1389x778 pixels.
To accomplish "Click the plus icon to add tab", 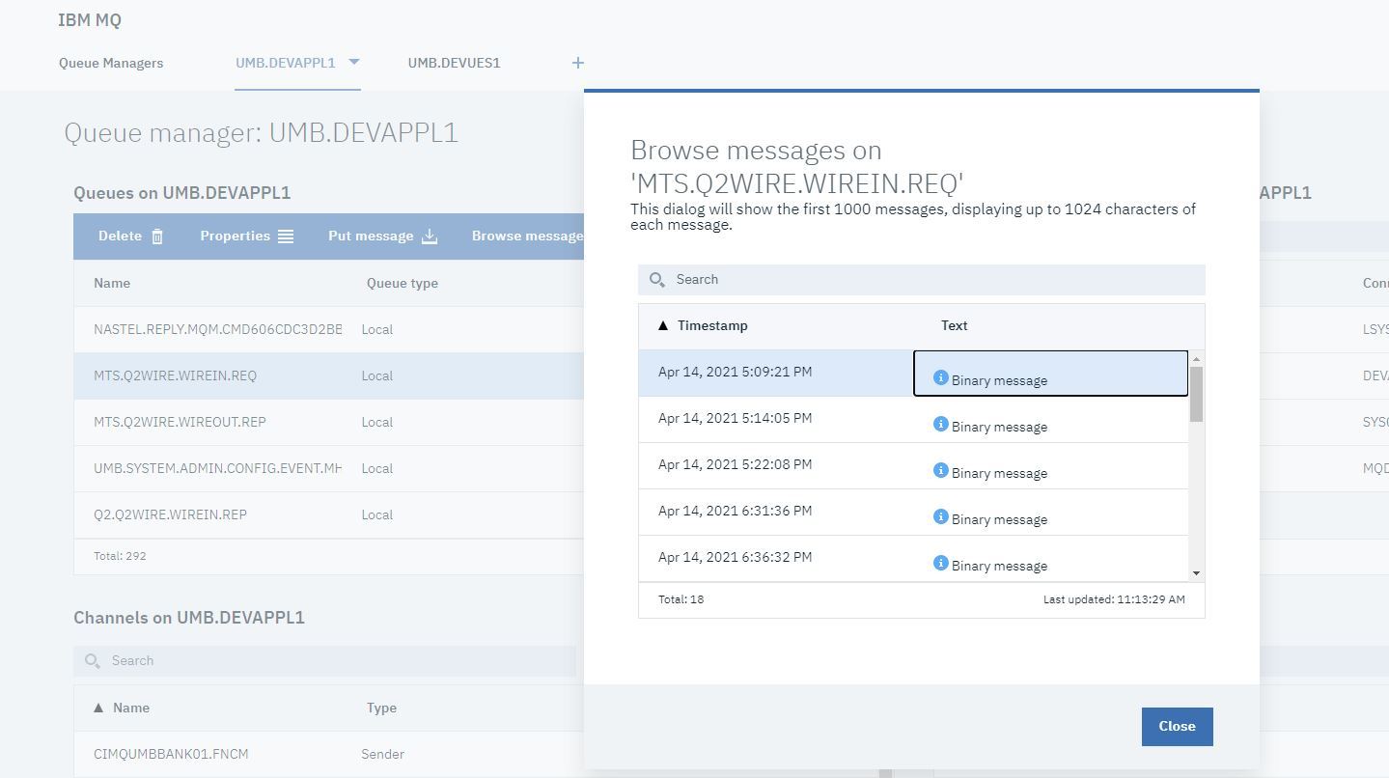I will point(577,63).
